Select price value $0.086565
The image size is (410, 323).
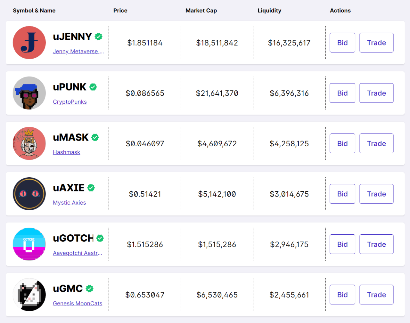[145, 93]
